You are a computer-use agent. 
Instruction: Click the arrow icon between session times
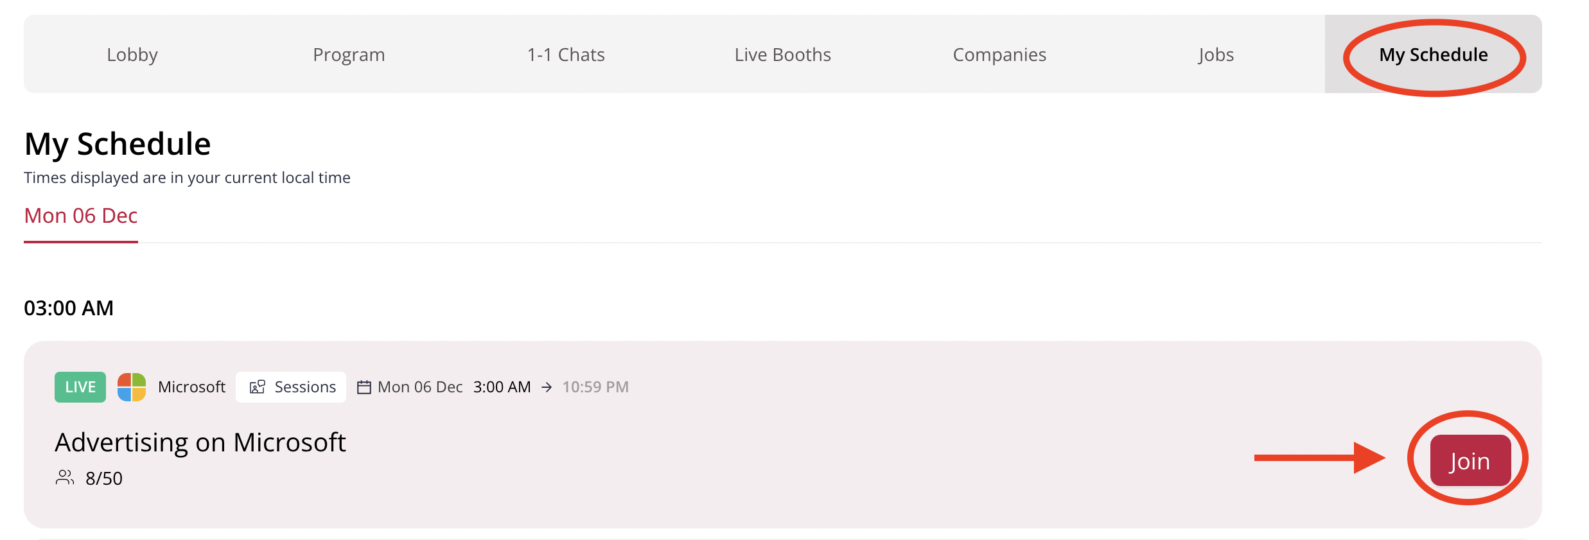pyautogui.click(x=547, y=387)
